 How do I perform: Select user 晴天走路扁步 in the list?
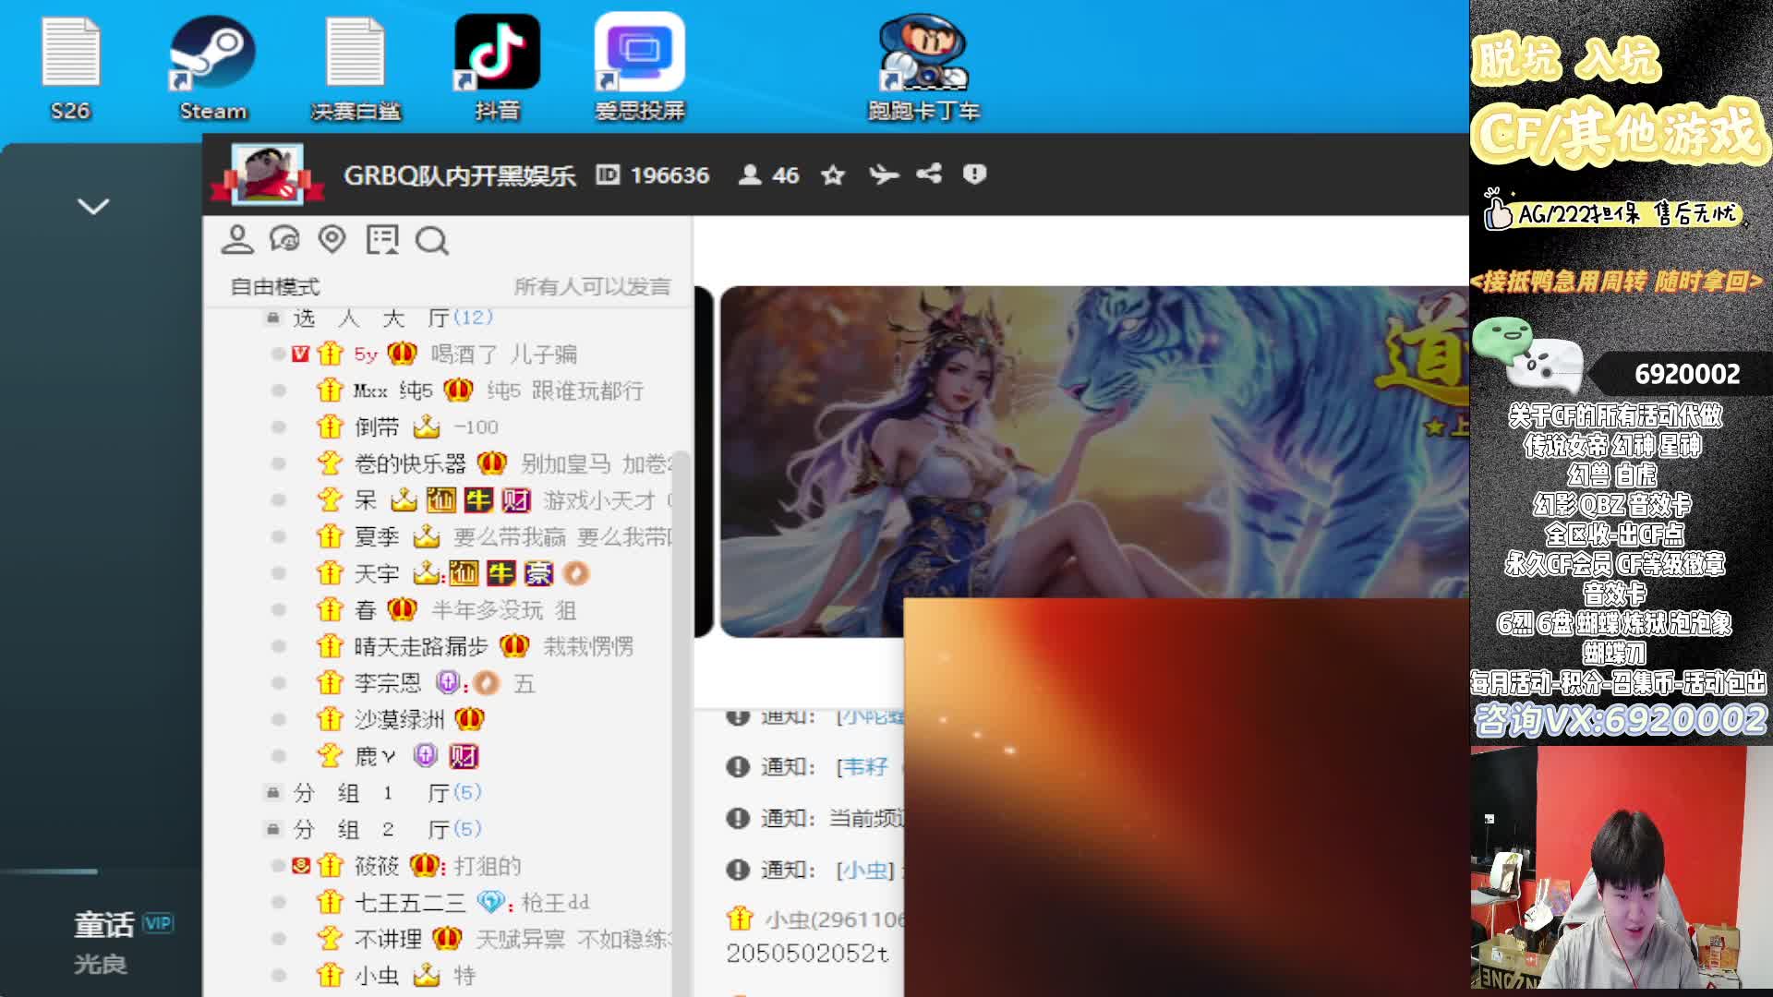click(420, 647)
